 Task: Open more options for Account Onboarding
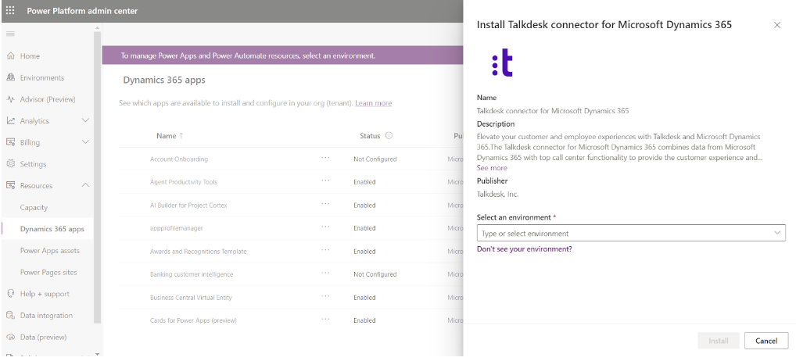(325, 158)
